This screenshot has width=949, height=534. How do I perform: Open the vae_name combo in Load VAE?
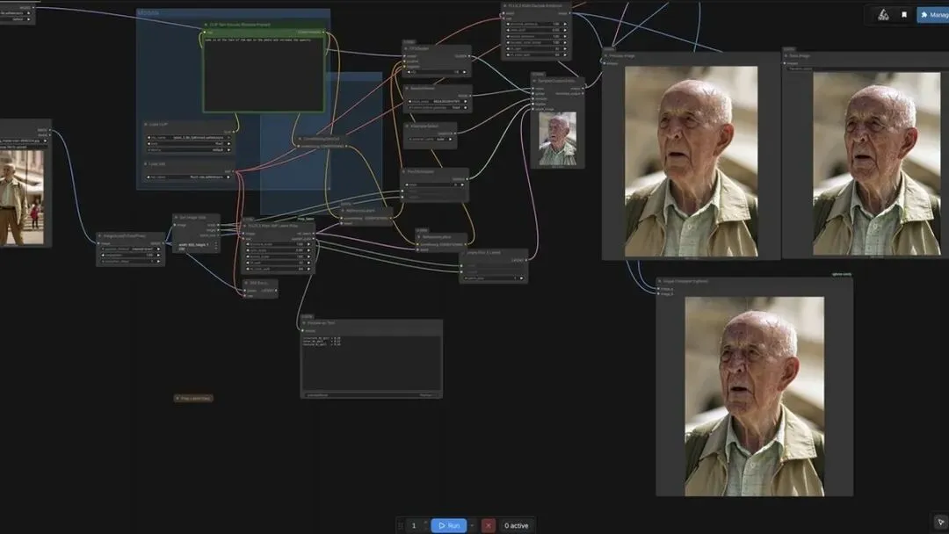(x=189, y=177)
